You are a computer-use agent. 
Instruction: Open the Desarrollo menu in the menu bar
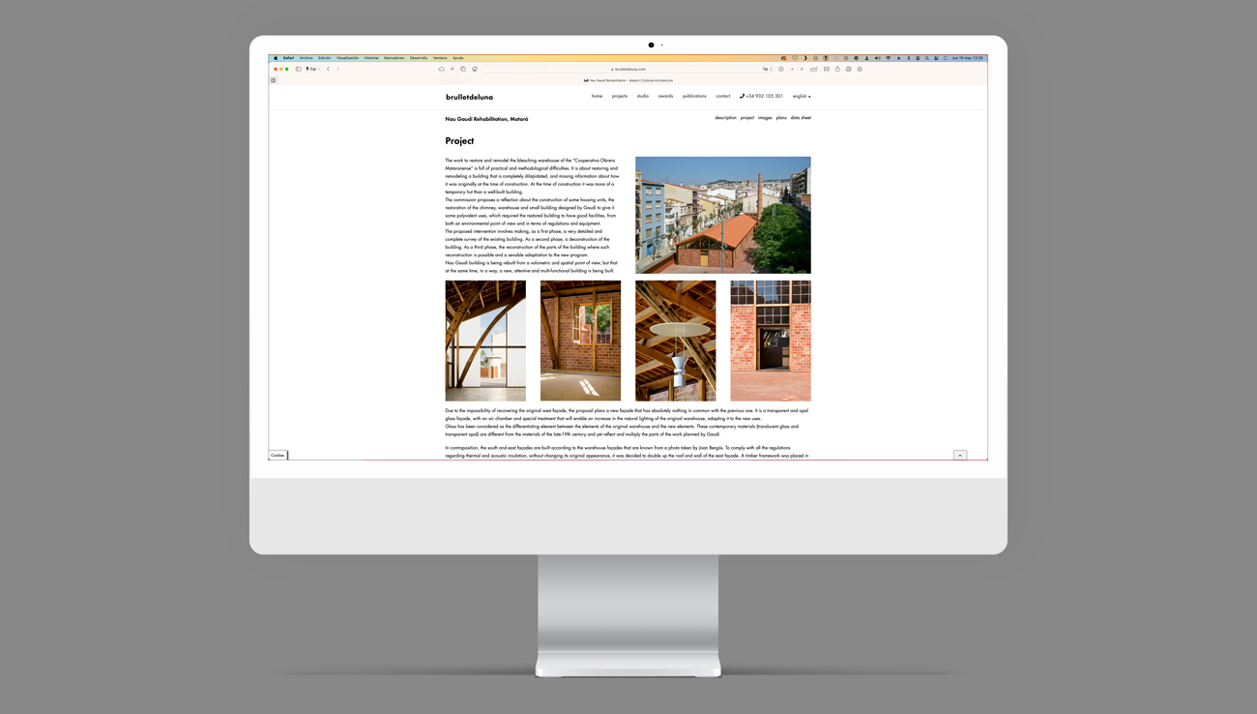coord(418,57)
